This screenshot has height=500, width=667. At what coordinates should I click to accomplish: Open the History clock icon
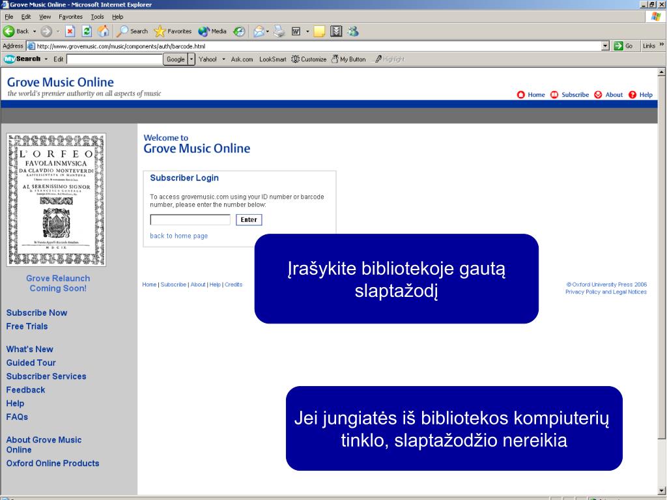pos(240,31)
